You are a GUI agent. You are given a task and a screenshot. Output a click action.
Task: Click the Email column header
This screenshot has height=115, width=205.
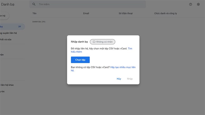86,13
